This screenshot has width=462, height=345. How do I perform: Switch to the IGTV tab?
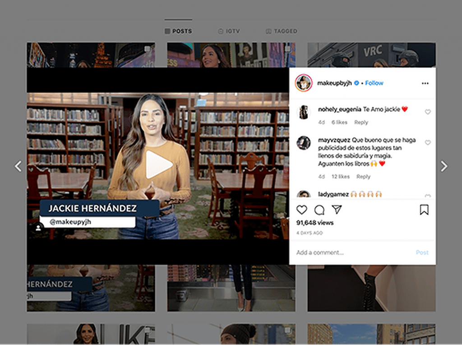coord(229,31)
